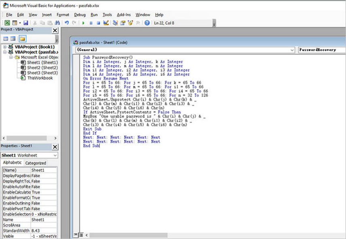
Task: Open Visual Basic Help question mark icon
Action: tap(147, 23)
